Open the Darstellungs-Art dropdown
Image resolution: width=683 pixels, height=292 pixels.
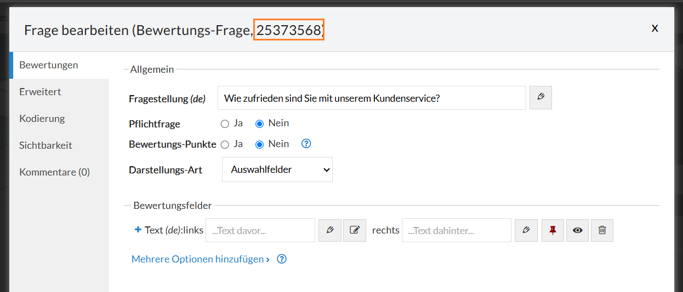click(277, 170)
